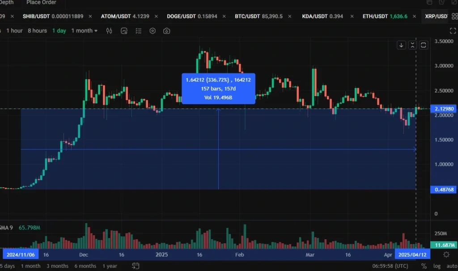Click the blue measurement tooltip box
Viewport: 458px width, 271px height.
tap(218, 89)
